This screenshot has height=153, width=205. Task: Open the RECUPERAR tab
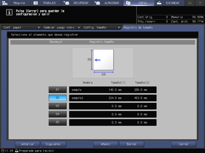click(x=77, y=3)
